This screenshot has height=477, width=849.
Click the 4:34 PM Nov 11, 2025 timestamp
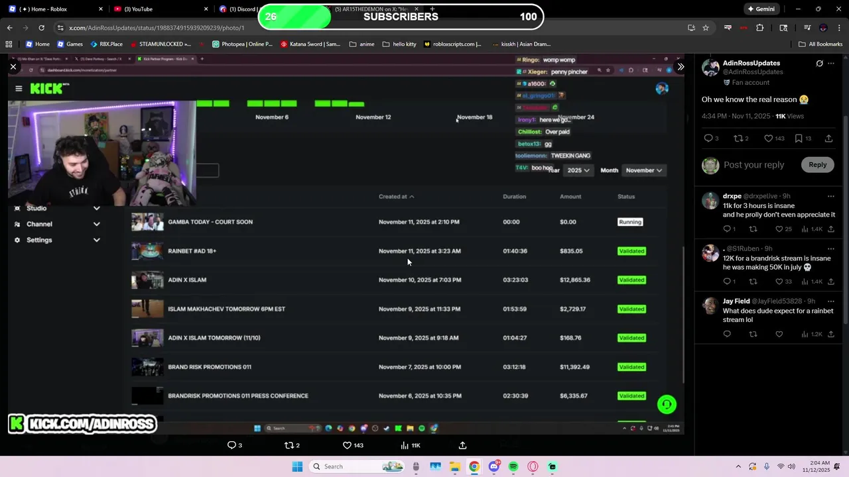tap(738, 116)
